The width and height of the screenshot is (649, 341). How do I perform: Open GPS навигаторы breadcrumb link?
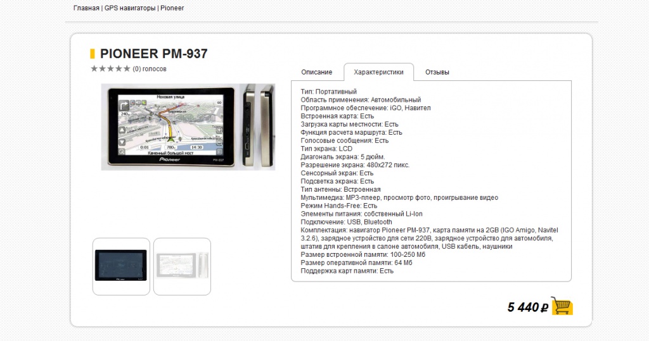coord(130,8)
